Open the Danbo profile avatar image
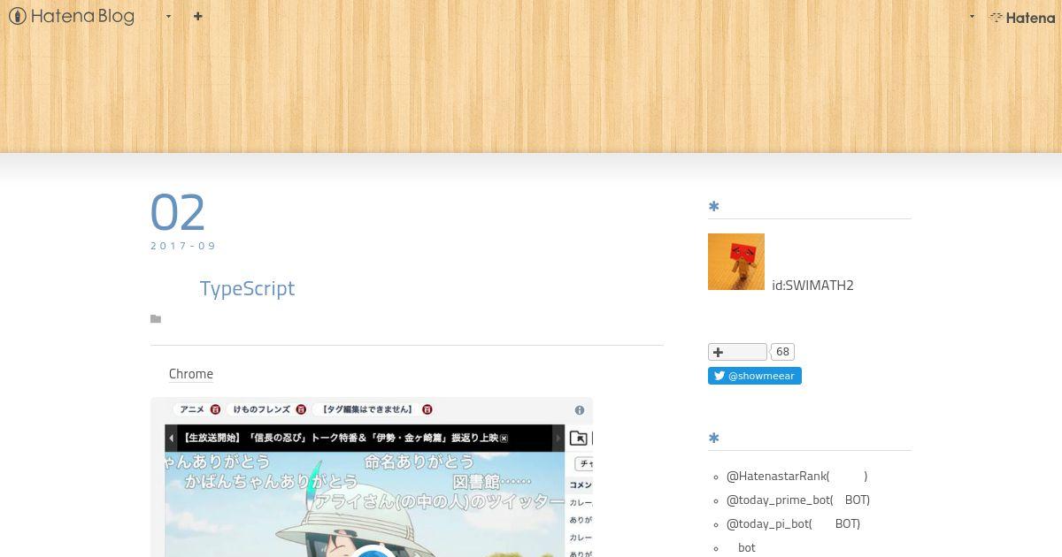This screenshot has height=557, width=1062. click(736, 262)
